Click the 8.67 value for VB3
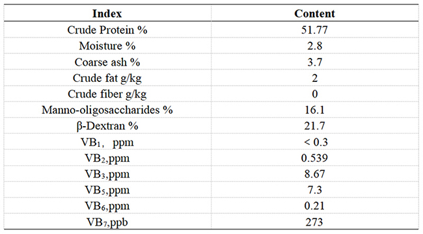 click(x=314, y=174)
